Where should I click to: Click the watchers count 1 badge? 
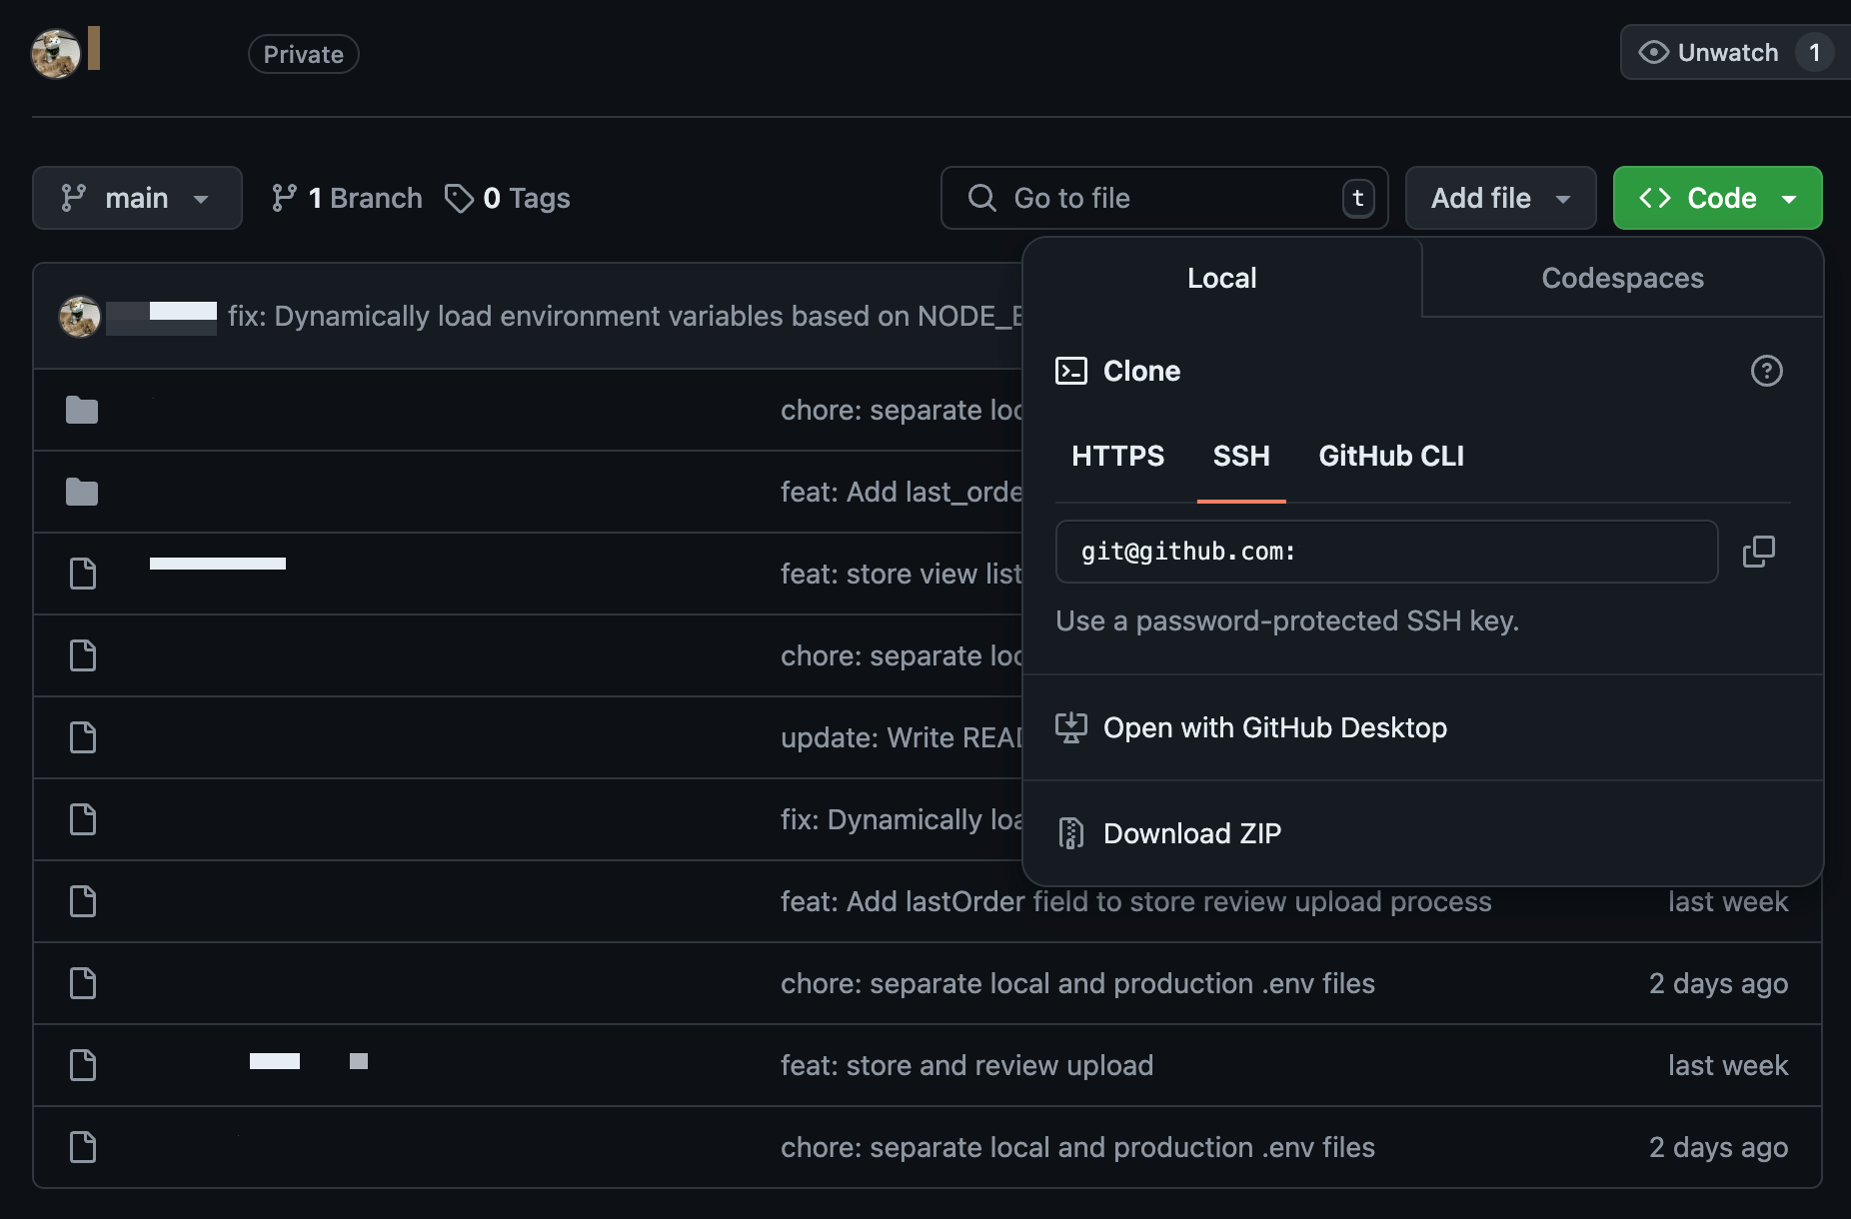(x=1814, y=53)
